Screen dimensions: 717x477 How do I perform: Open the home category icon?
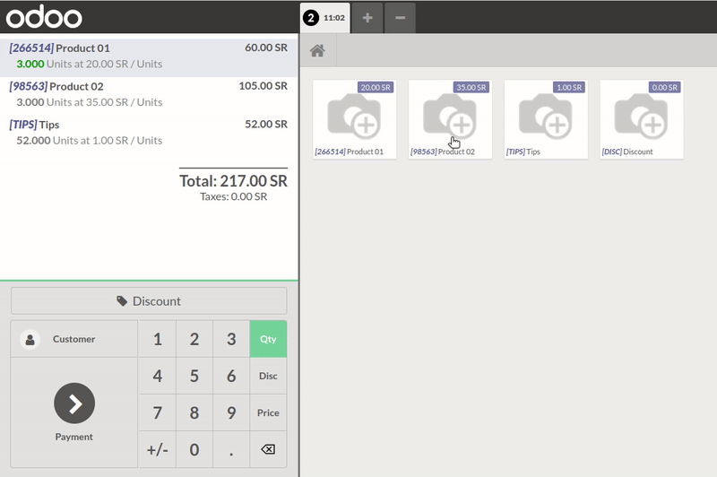point(317,50)
